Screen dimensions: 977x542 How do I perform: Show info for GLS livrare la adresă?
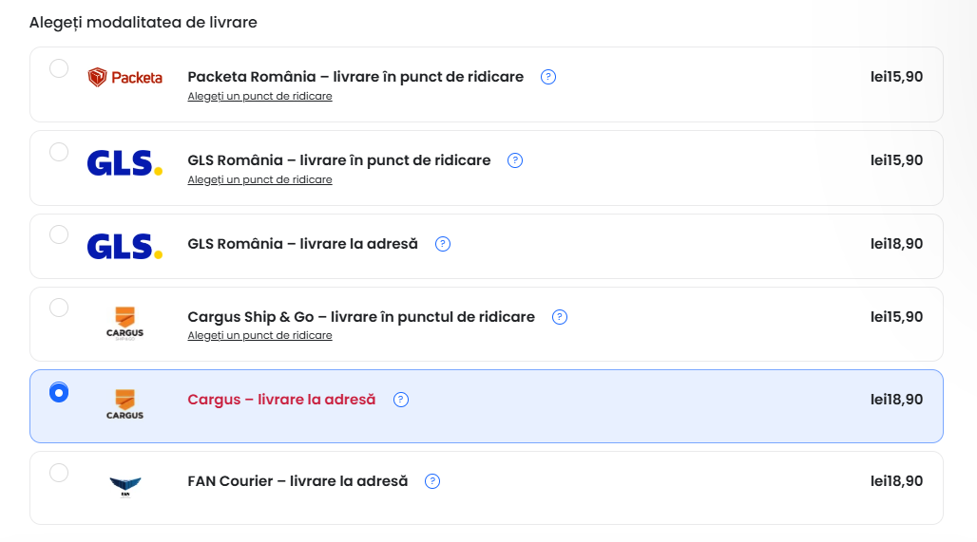(443, 244)
